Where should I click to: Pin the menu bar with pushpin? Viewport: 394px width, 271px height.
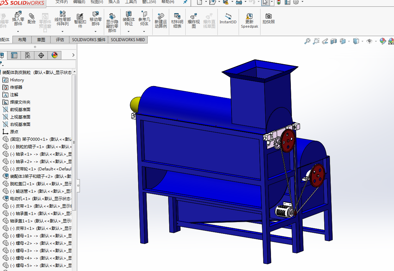(185, 2)
